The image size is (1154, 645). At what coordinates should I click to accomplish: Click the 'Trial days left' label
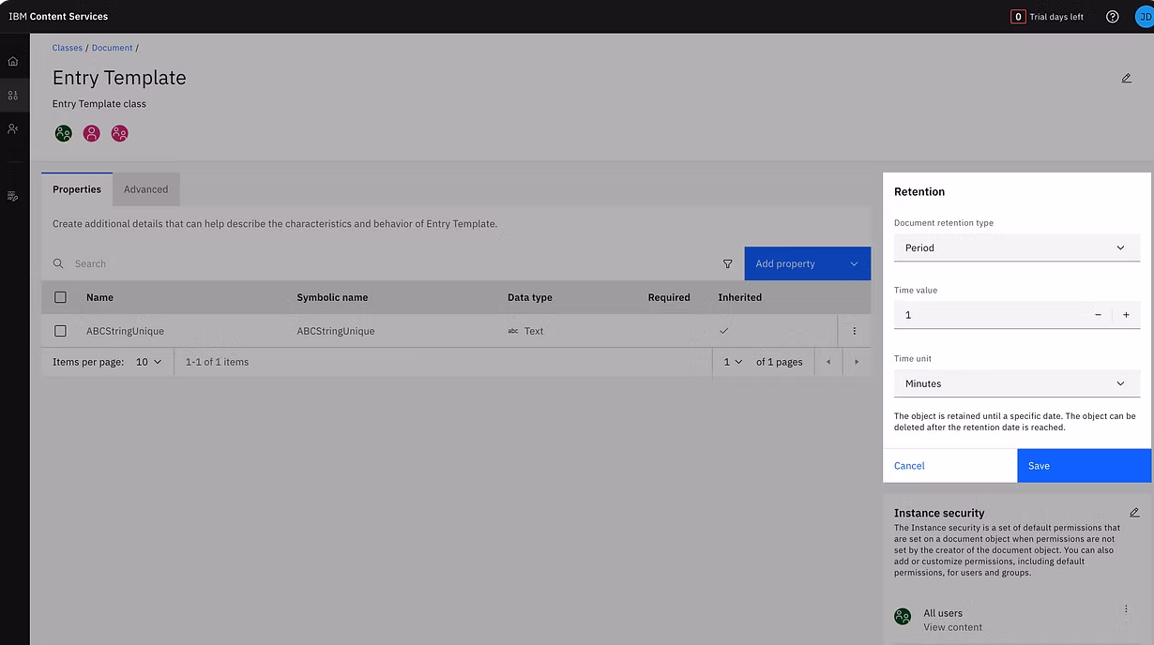coord(1056,17)
